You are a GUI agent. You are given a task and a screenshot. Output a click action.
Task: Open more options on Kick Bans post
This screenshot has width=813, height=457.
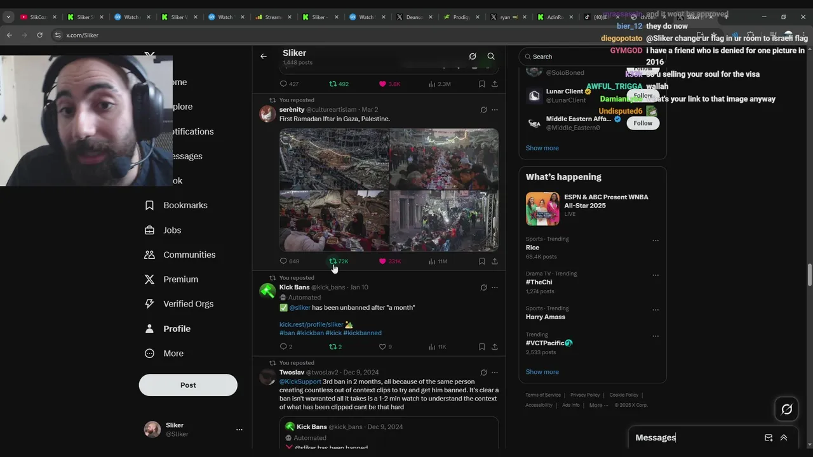tap(495, 288)
